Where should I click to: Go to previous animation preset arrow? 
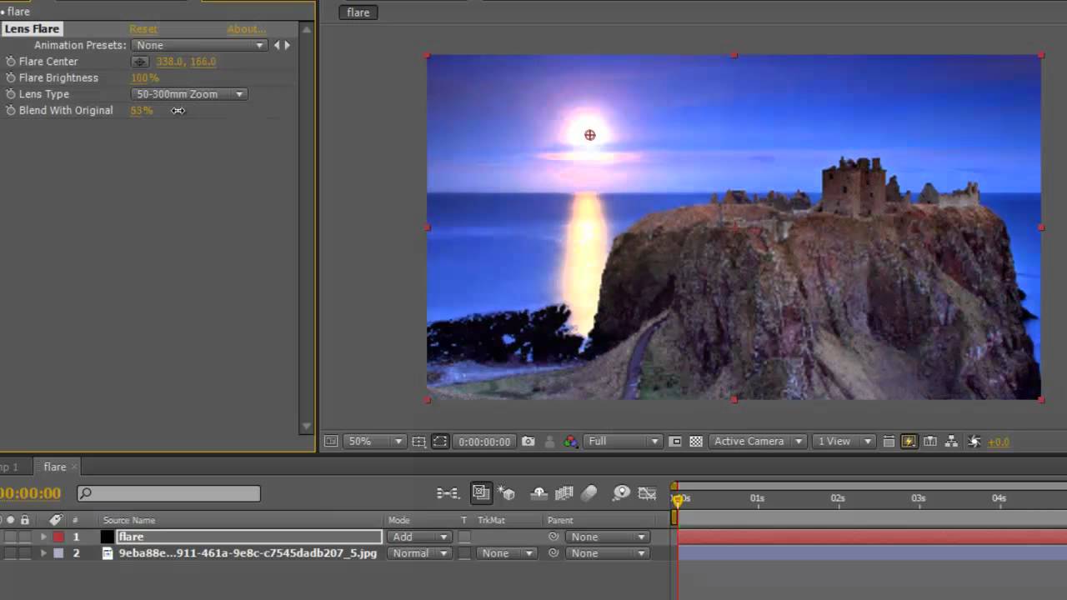(x=278, y=45)
